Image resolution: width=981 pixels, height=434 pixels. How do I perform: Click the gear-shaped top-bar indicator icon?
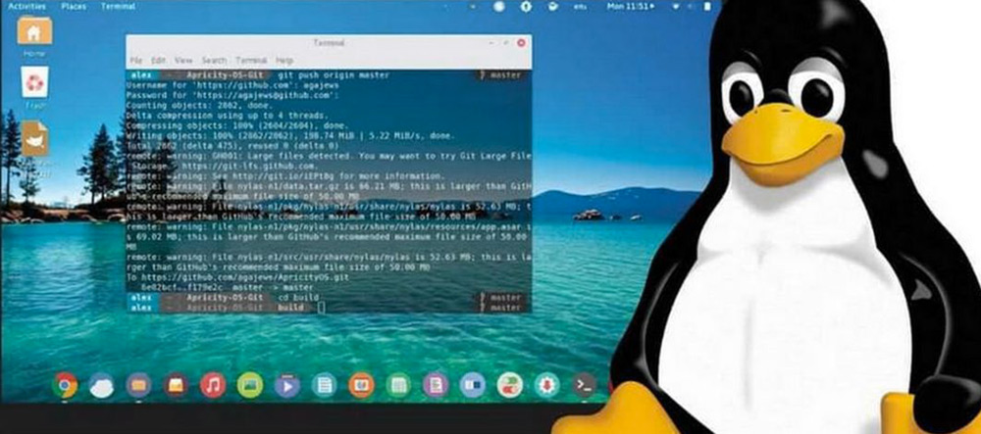pyautogui.click(x=526, y=6)
